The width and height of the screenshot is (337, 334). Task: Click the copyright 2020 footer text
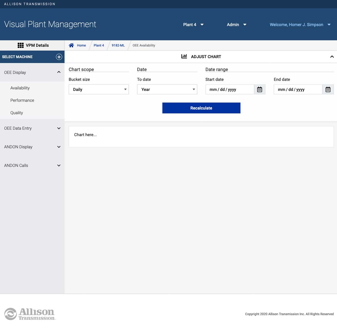[289, 314]
